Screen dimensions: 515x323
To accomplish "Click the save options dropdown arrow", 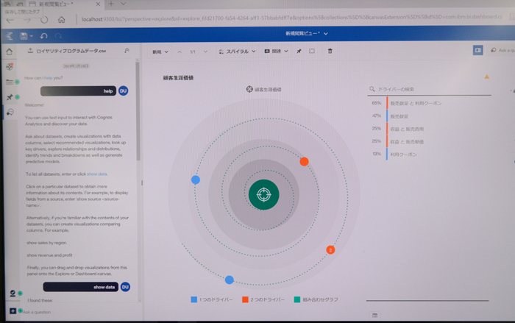I will pos(32,36).
